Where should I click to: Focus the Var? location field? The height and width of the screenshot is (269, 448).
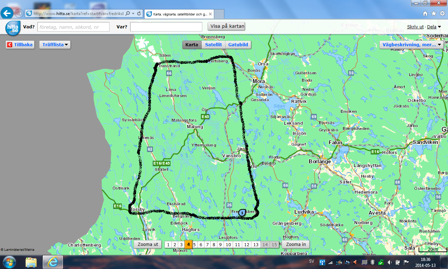point(166,27)
